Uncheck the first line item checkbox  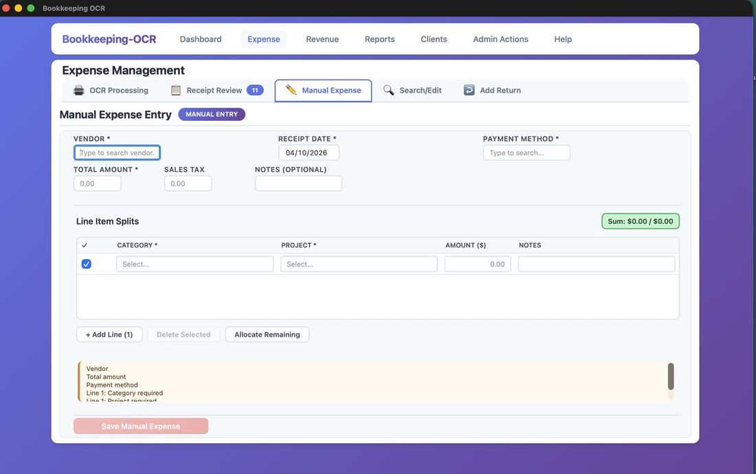(x=85, y=263)
